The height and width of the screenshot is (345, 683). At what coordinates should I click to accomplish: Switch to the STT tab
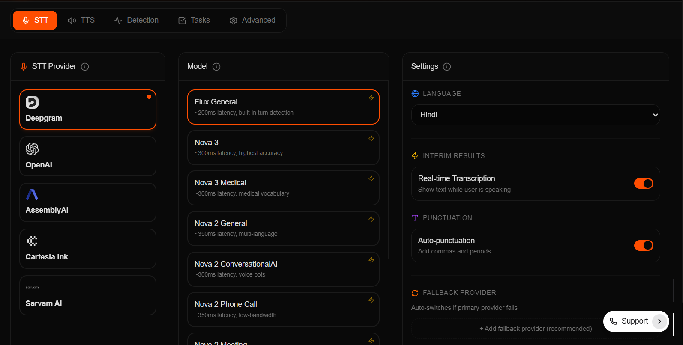pyautogui.click(x=35, y=20)
